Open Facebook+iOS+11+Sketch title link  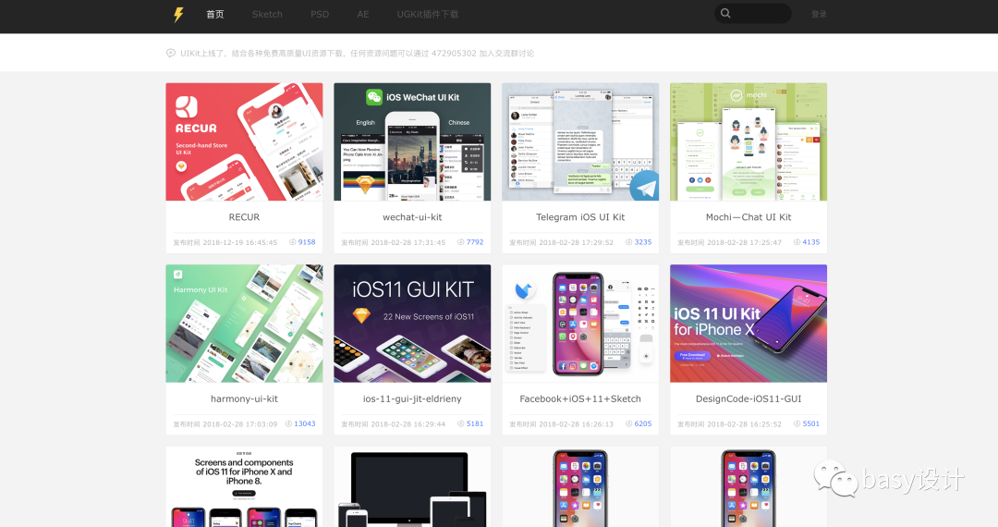[x=580, y=398]
